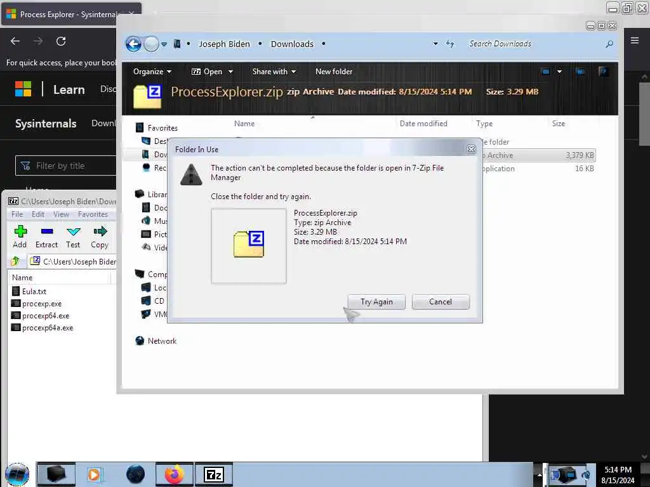Open 7-Zip from taskbar
The image size is (650, 487).
click(x=214, y=474)
